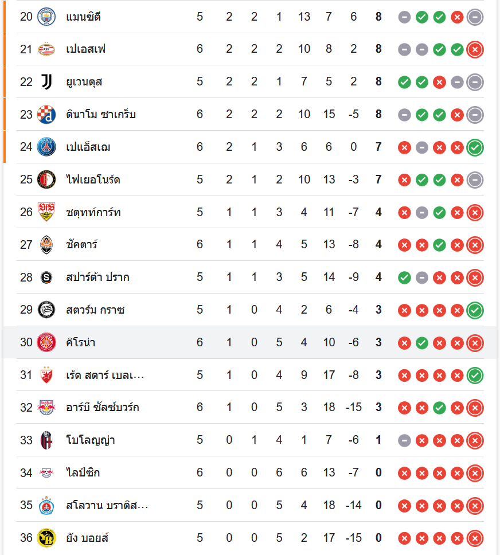Screen dimensions: 500x555
Task: Click Sturm Graz's latest win indicator
Action: [475, 310]
